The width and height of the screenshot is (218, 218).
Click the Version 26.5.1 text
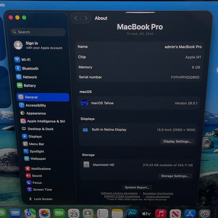click(x=186, y=103)
